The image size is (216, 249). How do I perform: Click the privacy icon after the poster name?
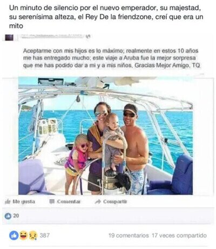click(x=88, y=36)
